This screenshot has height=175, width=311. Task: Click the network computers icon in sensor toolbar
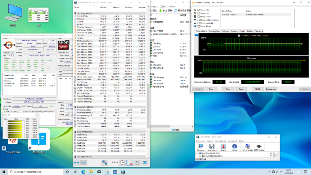click(105, 163)
